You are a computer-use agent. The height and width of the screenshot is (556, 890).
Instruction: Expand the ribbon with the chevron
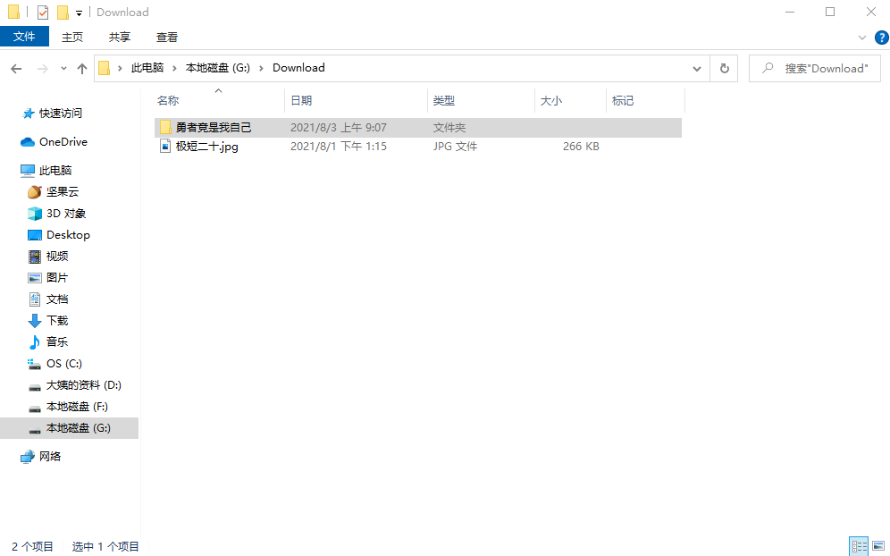[x=862, y=38]
